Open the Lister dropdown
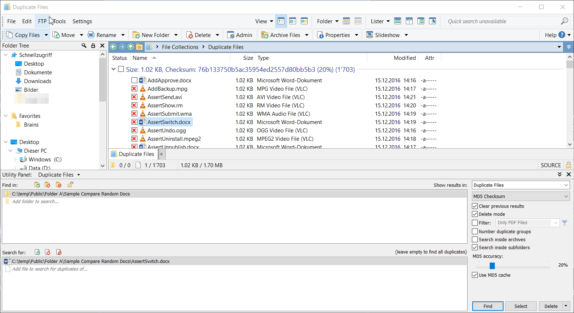The width and height of the screenshot is (574, 313). tap(380, 21)
